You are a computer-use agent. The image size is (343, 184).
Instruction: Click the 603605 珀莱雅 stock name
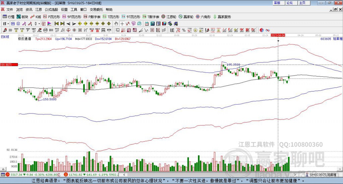(x=331, y=39)
